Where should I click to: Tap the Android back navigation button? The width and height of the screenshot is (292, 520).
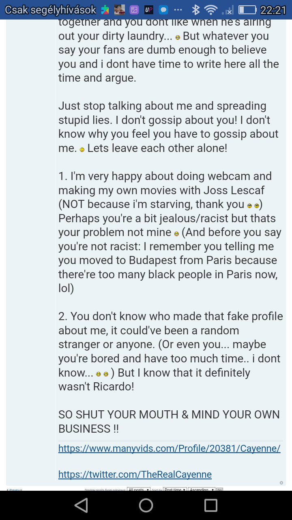coord(82,505)
